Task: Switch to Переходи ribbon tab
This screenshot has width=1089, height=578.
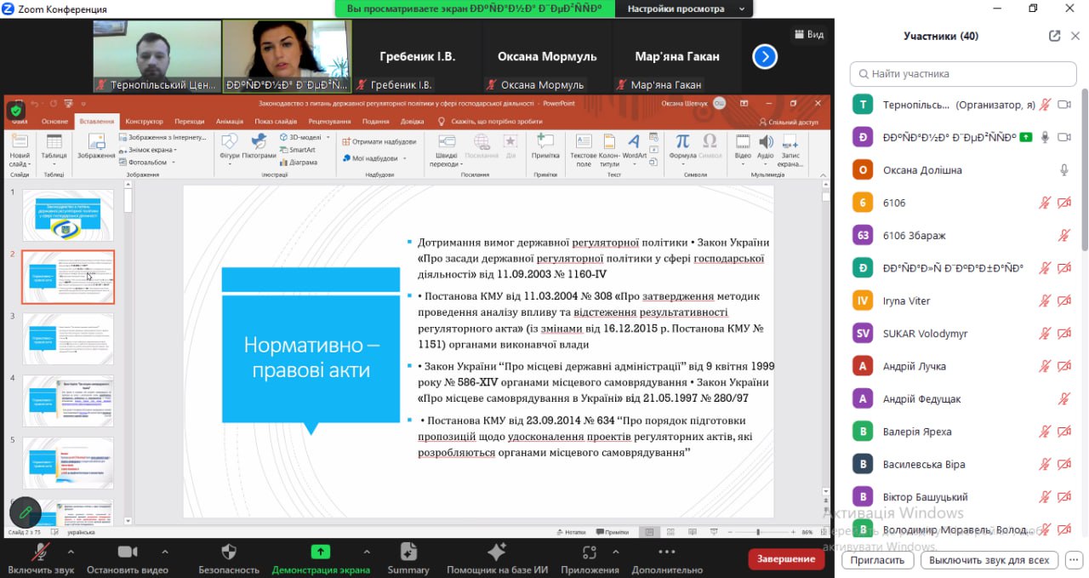Action: (189, 122)
